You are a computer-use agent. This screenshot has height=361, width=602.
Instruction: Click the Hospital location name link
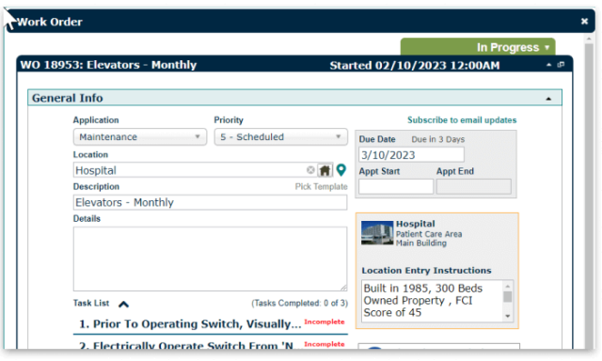[416, 224]
